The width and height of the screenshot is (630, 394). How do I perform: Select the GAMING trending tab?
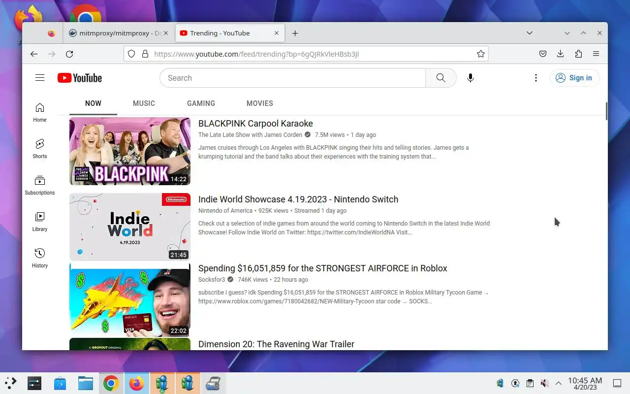pyautogui.click(x=201, y=103)
